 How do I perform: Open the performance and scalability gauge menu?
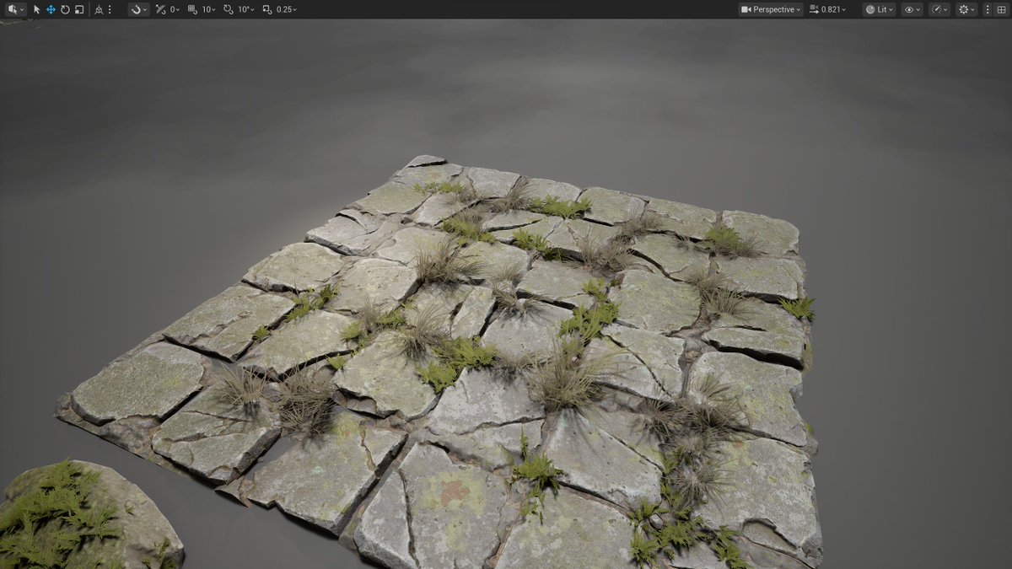coord(939,9)
